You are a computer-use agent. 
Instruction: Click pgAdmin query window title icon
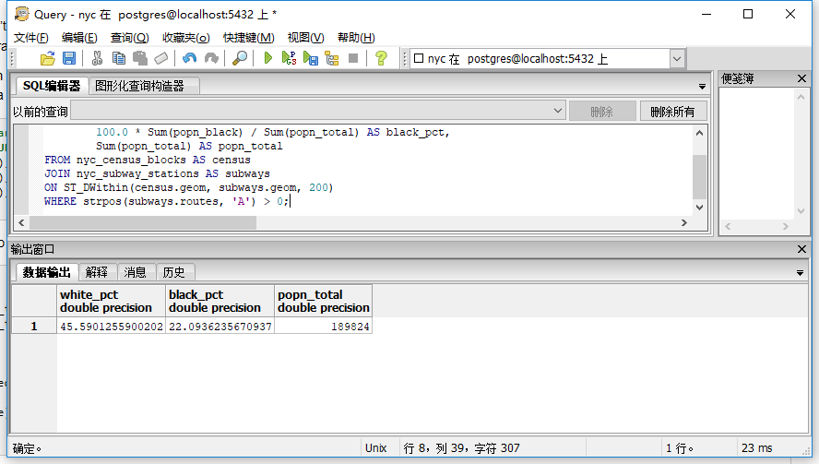pyautogui.click(x=21, y=14)
